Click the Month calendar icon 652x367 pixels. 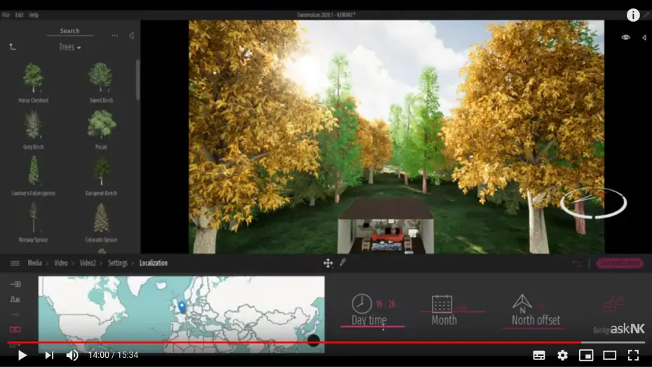(442, 304)
